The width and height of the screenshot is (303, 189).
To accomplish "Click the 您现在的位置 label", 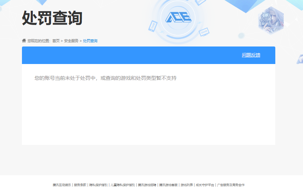I will coord(39,41).
